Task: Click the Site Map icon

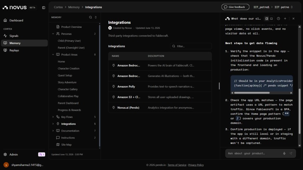Action: [58, 144]
